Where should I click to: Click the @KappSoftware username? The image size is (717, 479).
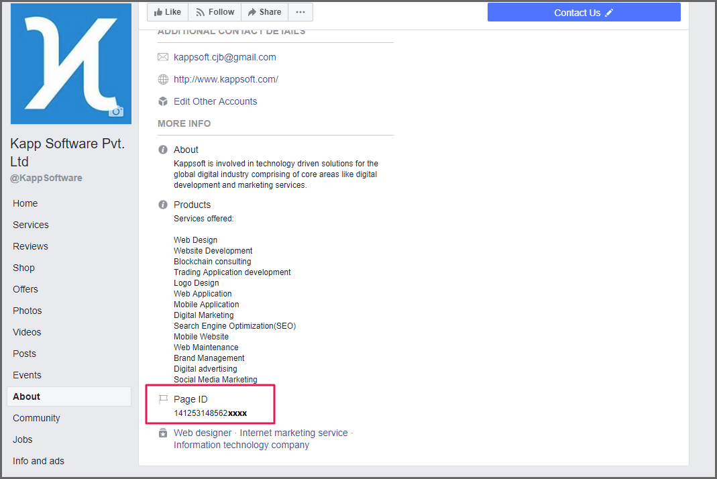pyautogui.click(x=46, y=178)
